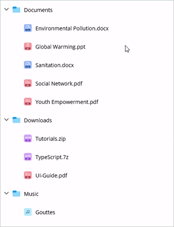
Task: Click the Social Network.pdf file icon
Action: (28, 83)
